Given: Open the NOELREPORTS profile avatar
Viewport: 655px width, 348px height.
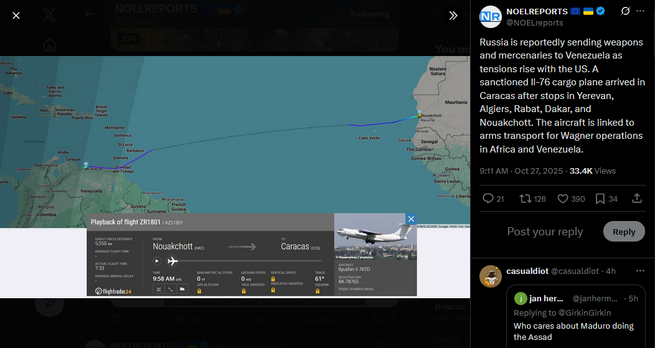Looking at the screenshot, I should coord(491,17).
